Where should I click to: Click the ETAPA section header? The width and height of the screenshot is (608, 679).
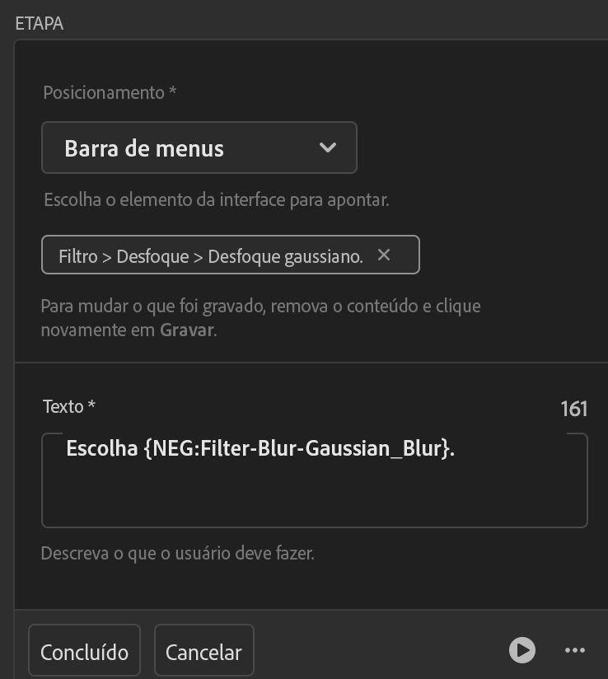(x=40, y=23)
